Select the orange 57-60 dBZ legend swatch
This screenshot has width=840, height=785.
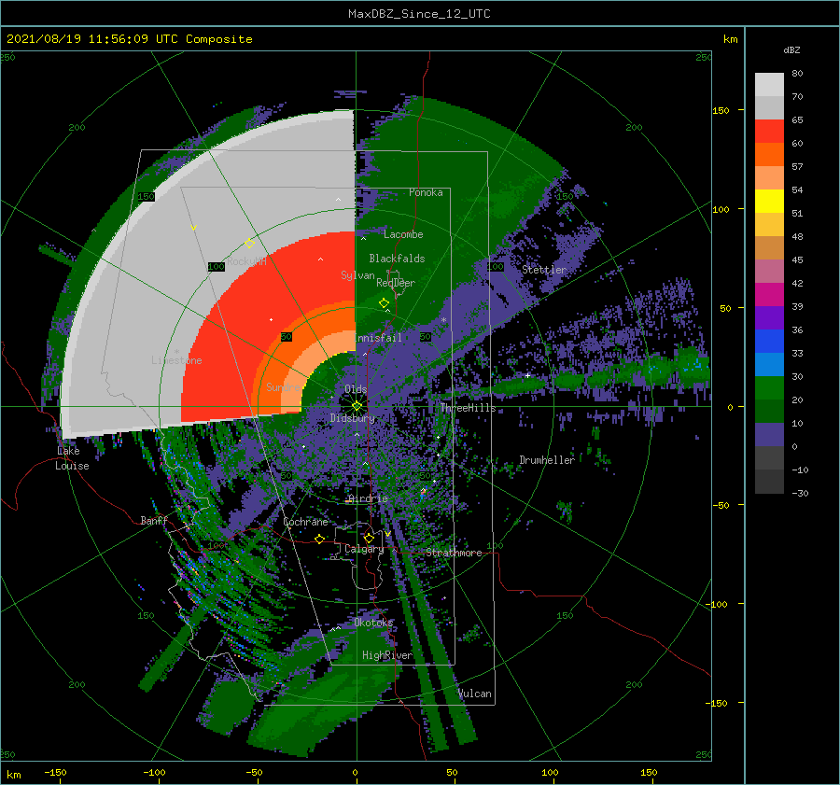[769, 155]
